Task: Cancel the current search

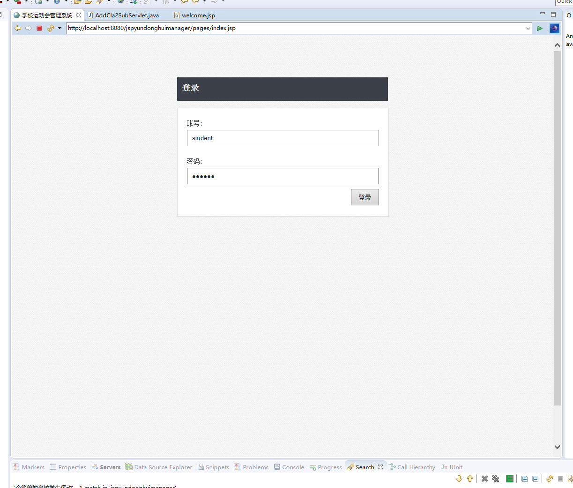Action: click(x=560, y=479)
